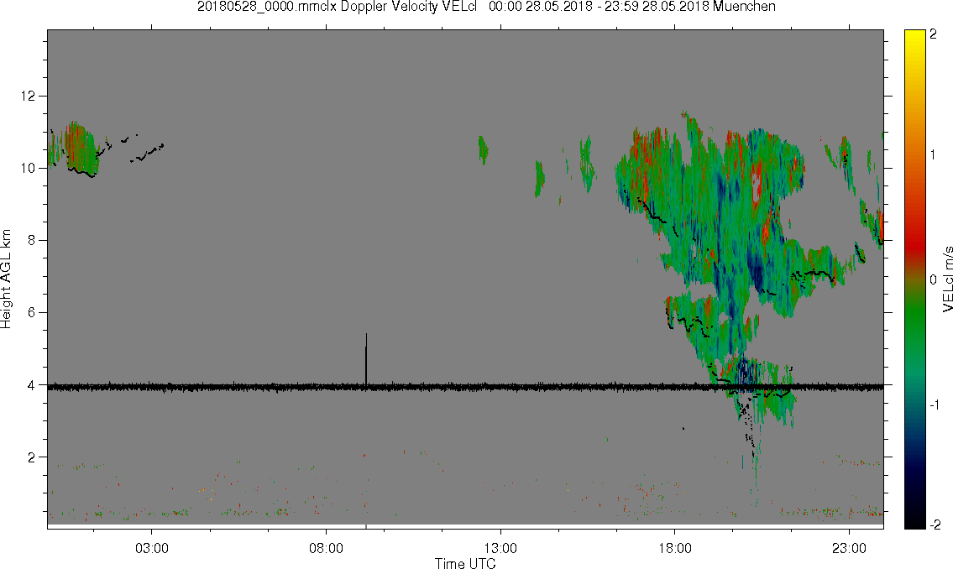
Task: Click the '23:00' time axis label
Action: pyautogui.click(x=849, y=548)
